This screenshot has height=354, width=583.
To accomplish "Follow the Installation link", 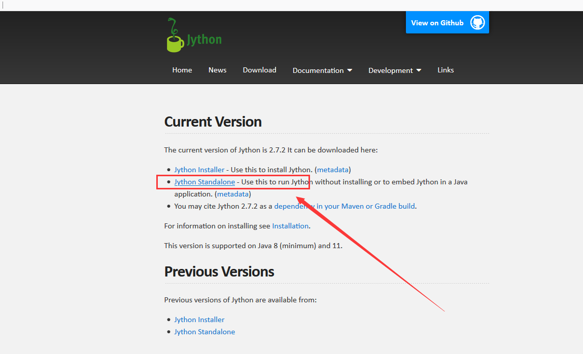I will (290, 226).
